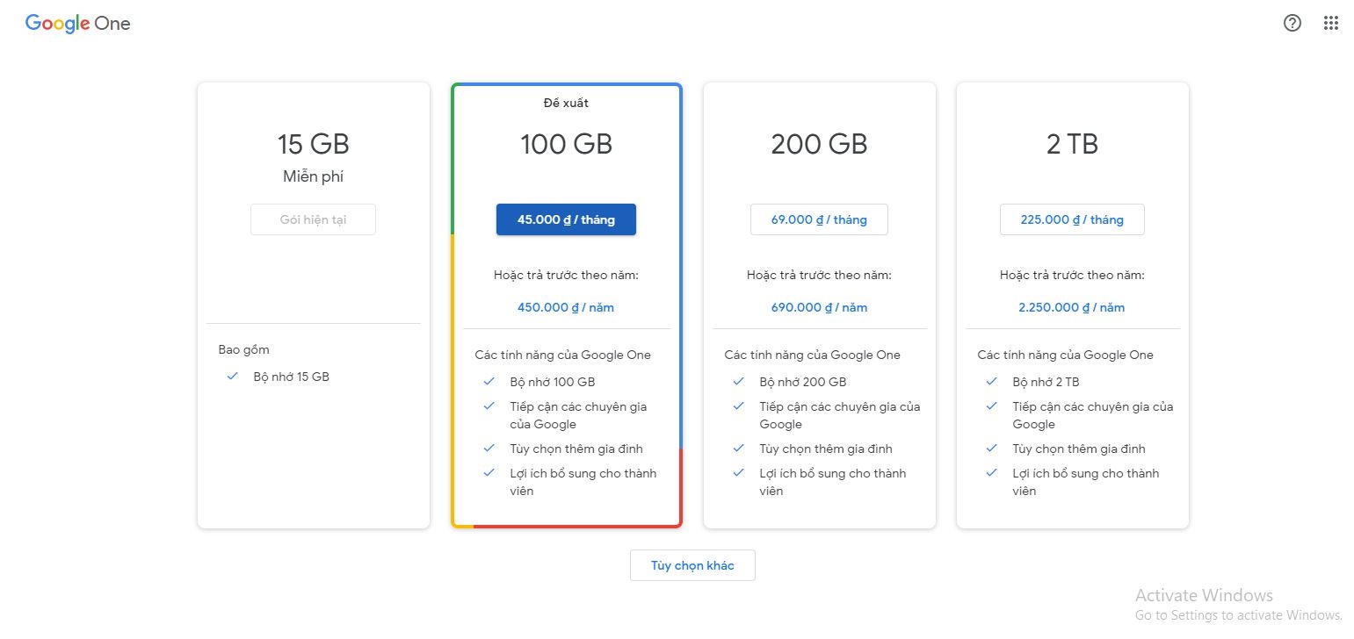Click the 2 TB plan heading

click(x=1072, y=144)
